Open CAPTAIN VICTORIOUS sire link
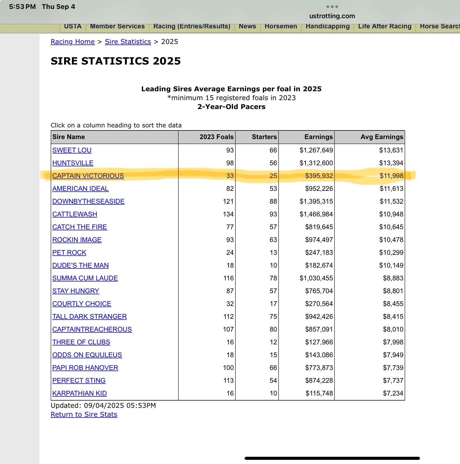Screen dimensions: 460x464 (88, 176)
